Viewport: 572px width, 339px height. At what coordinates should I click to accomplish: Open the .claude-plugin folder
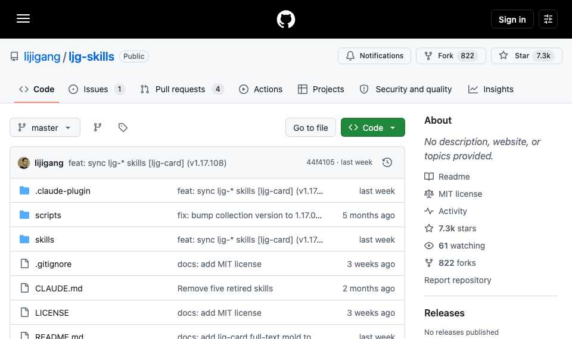click(x=63, y=191)
